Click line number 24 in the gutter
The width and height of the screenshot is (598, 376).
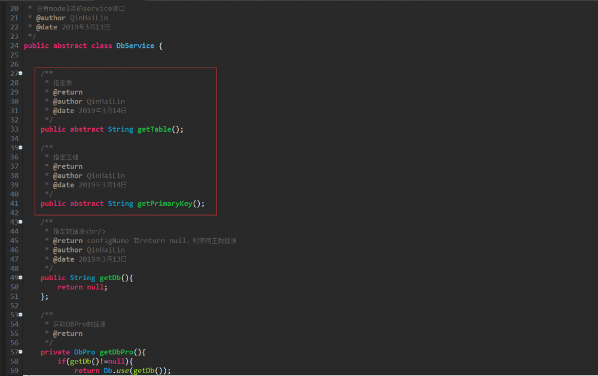click(x=14, y=46)
